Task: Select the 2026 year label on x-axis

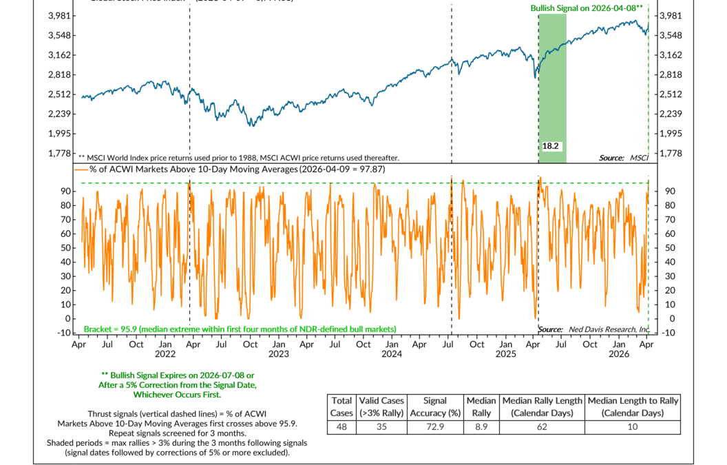Action: 619,354
